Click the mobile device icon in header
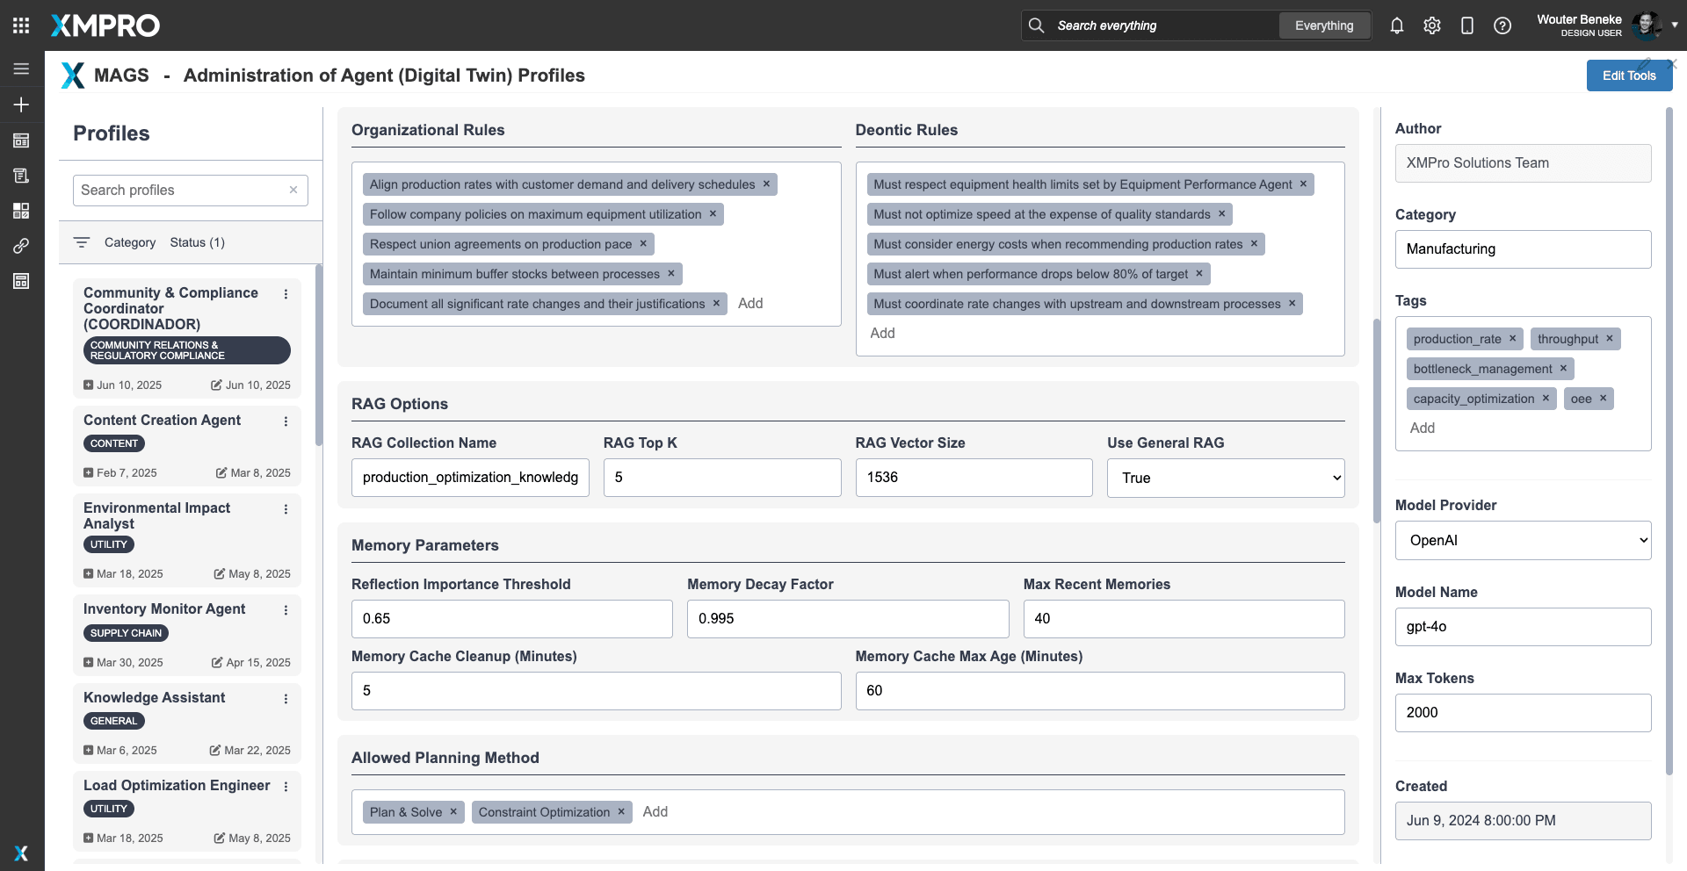Image resolution: width=1687 pixels, height=871 pixels. coord(1466,25)
